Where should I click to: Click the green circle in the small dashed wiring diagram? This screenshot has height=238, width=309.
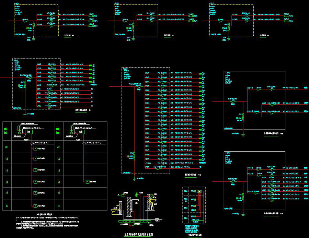pyautogui.click(x=195, y=210)
